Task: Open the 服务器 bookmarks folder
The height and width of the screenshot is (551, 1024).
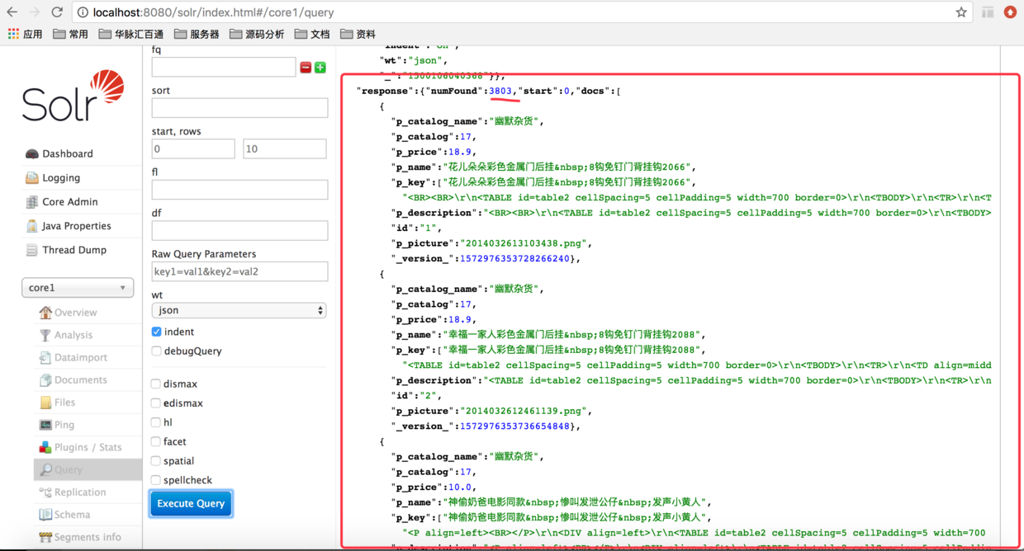Action: [x=197, y=34]
